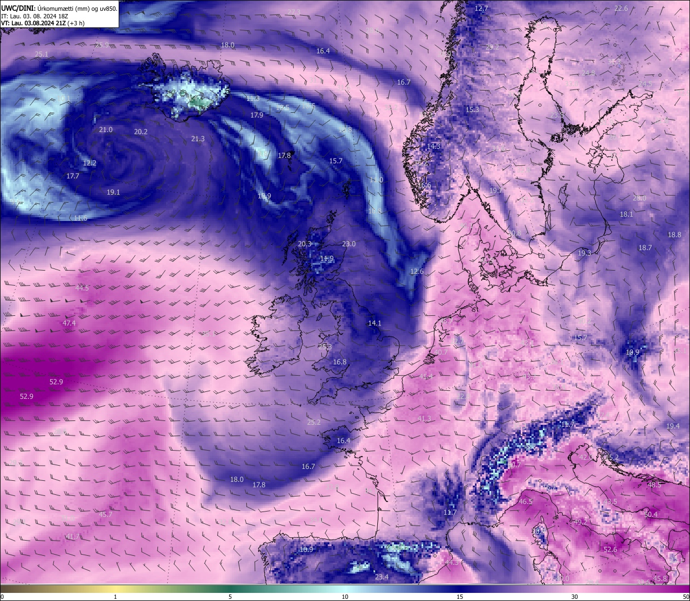Click the 15.3 value over Norway
This screenshot has width=690, height=601.
(x=472, y=110)
